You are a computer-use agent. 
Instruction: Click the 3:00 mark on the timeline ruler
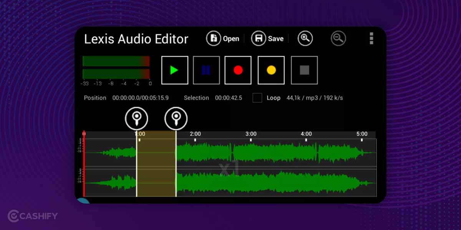pyautogui.click(x=250, y=134)
